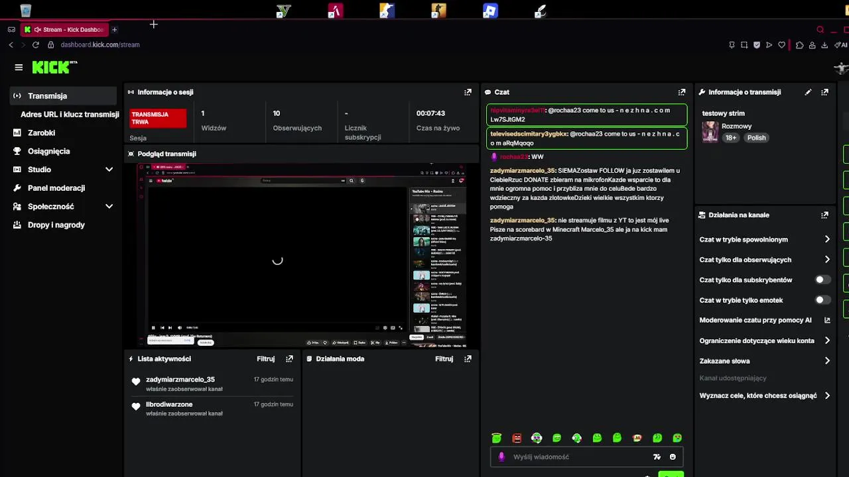Pop out the Informacje o sesji panel
The height and width of the screenshot is (477, 849).
[468, 92]
